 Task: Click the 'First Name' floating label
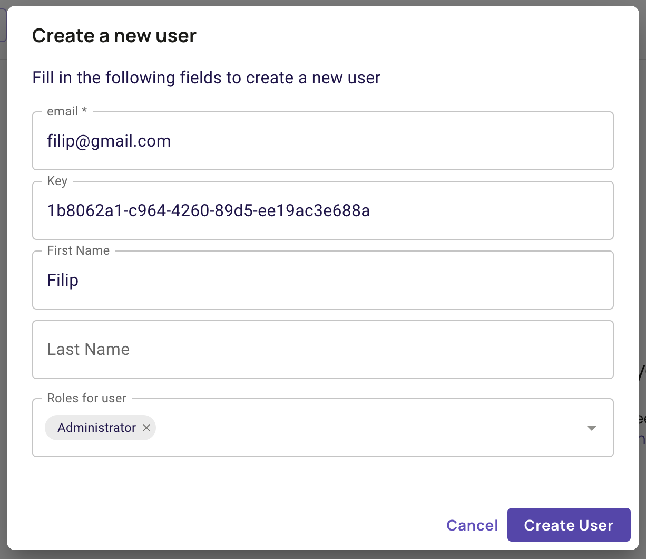(78, 250)
